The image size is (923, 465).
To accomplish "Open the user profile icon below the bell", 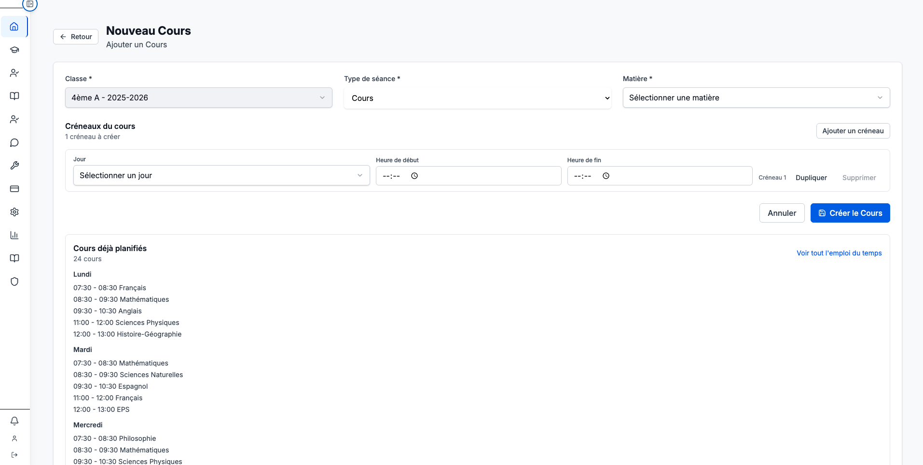I will tap(14, 438).
